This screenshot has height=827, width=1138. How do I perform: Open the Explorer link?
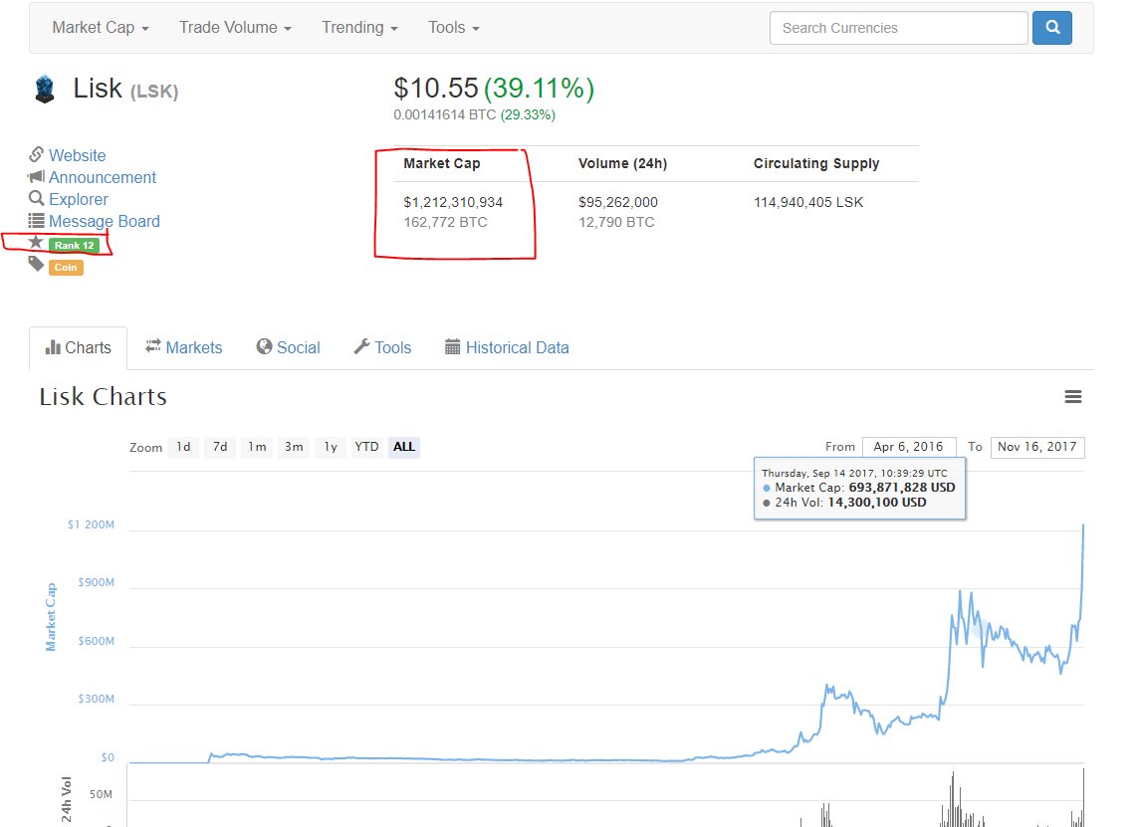click(x=79, y=199)
